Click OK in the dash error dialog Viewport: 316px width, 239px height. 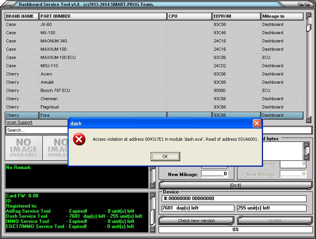click(x=165, y=156)
